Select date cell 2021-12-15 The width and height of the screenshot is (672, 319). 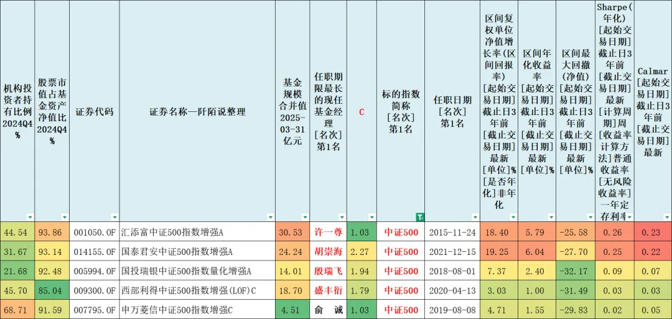(452, 251)
